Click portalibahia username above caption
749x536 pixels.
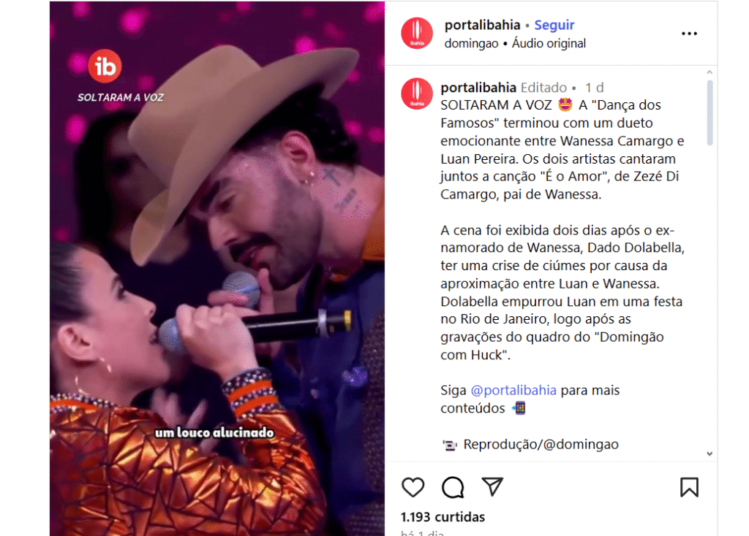click(478, 88)
